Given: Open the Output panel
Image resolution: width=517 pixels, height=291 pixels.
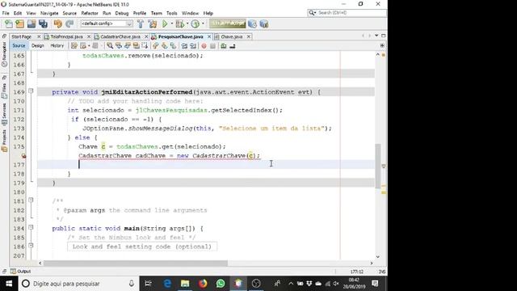Looking at the screenshot, I should coord(21,272).
